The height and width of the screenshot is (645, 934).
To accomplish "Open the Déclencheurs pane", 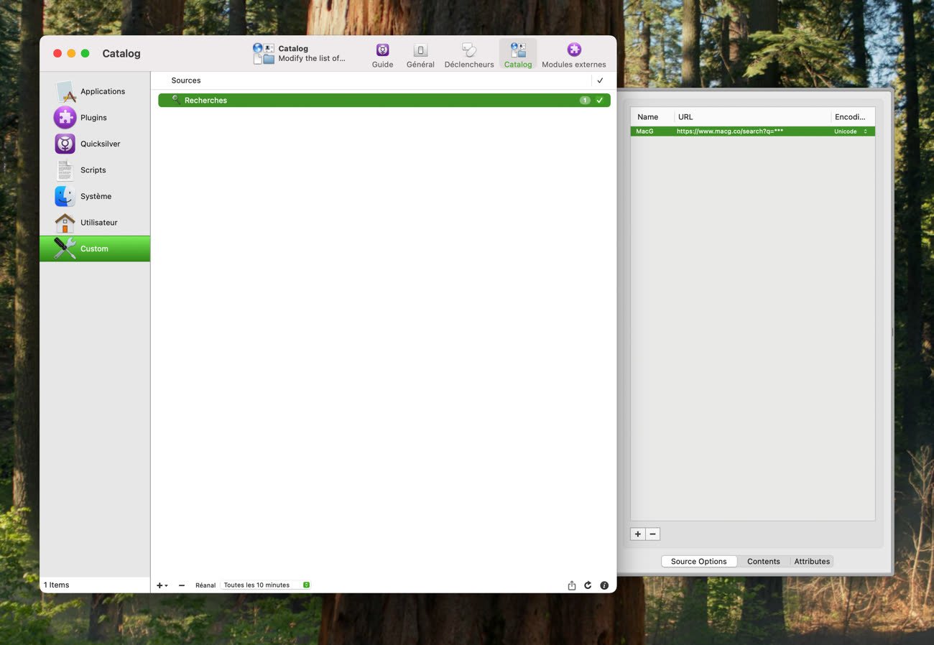I will point(469,55).
